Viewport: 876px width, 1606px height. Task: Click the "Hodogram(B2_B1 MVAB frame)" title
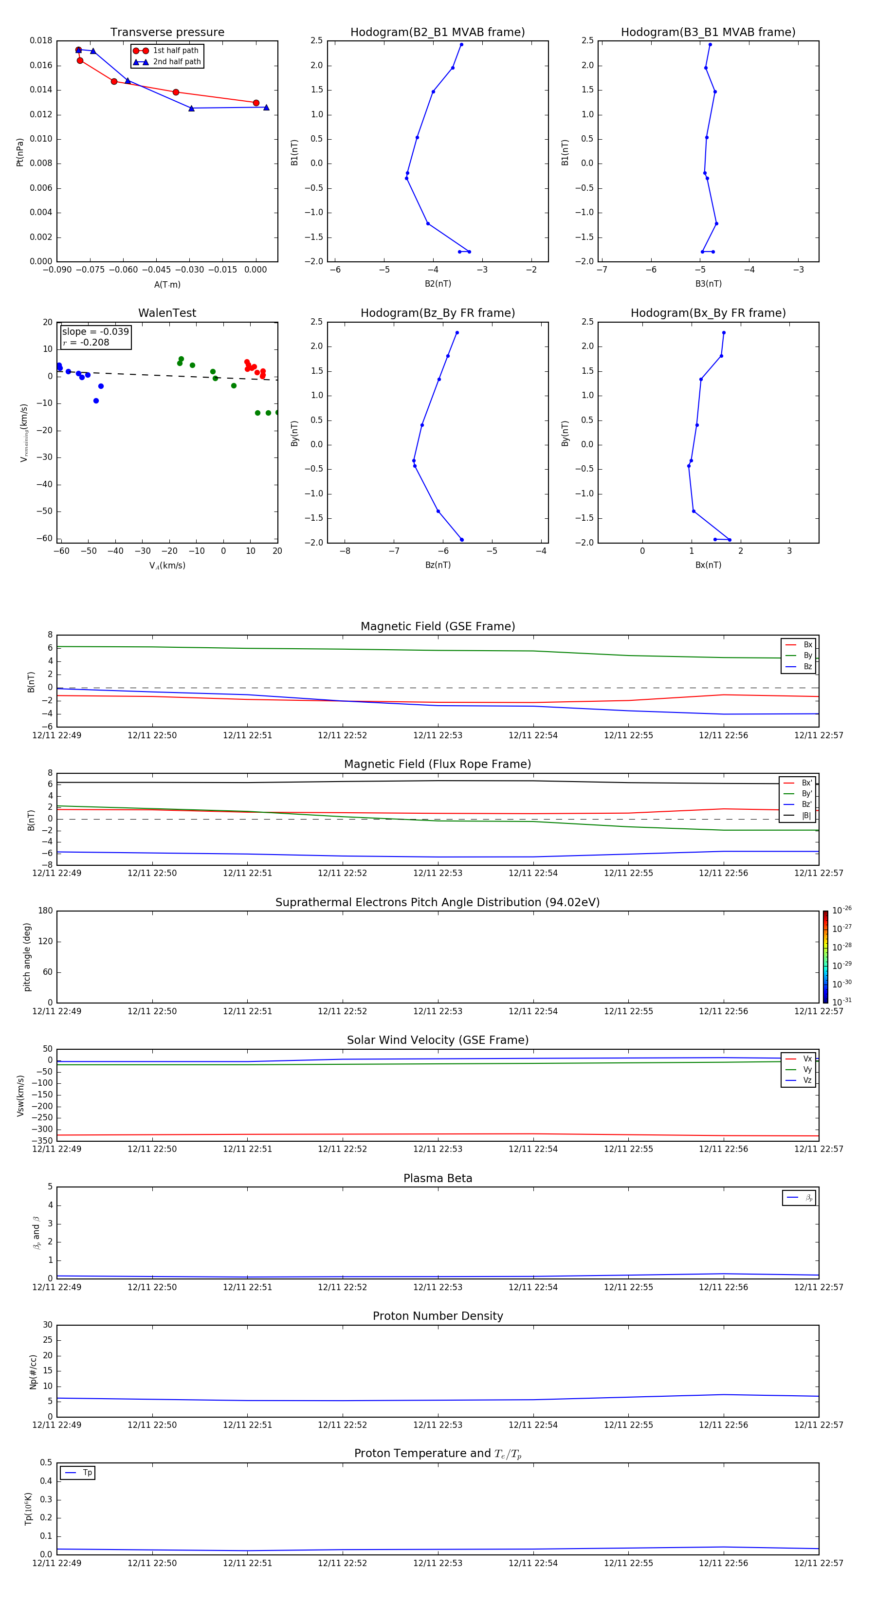pos(438,33)
